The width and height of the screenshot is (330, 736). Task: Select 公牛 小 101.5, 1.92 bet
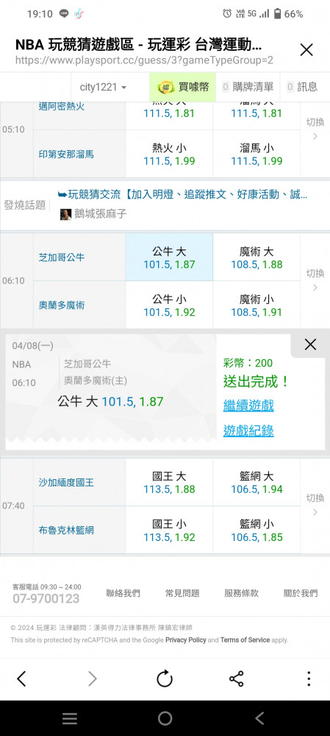click(169, 305)
